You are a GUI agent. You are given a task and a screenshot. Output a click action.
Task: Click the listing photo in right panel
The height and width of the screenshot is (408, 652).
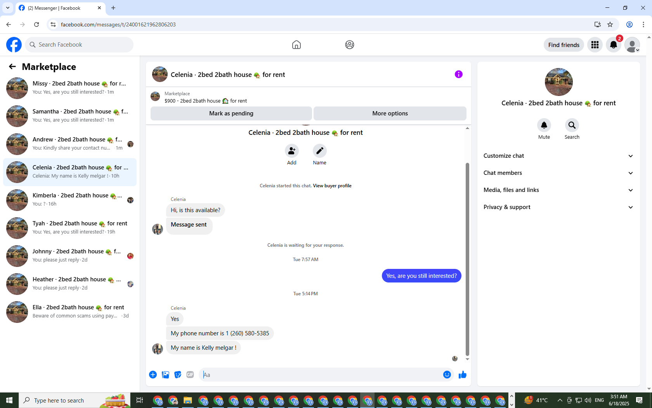tap(559, 82)
